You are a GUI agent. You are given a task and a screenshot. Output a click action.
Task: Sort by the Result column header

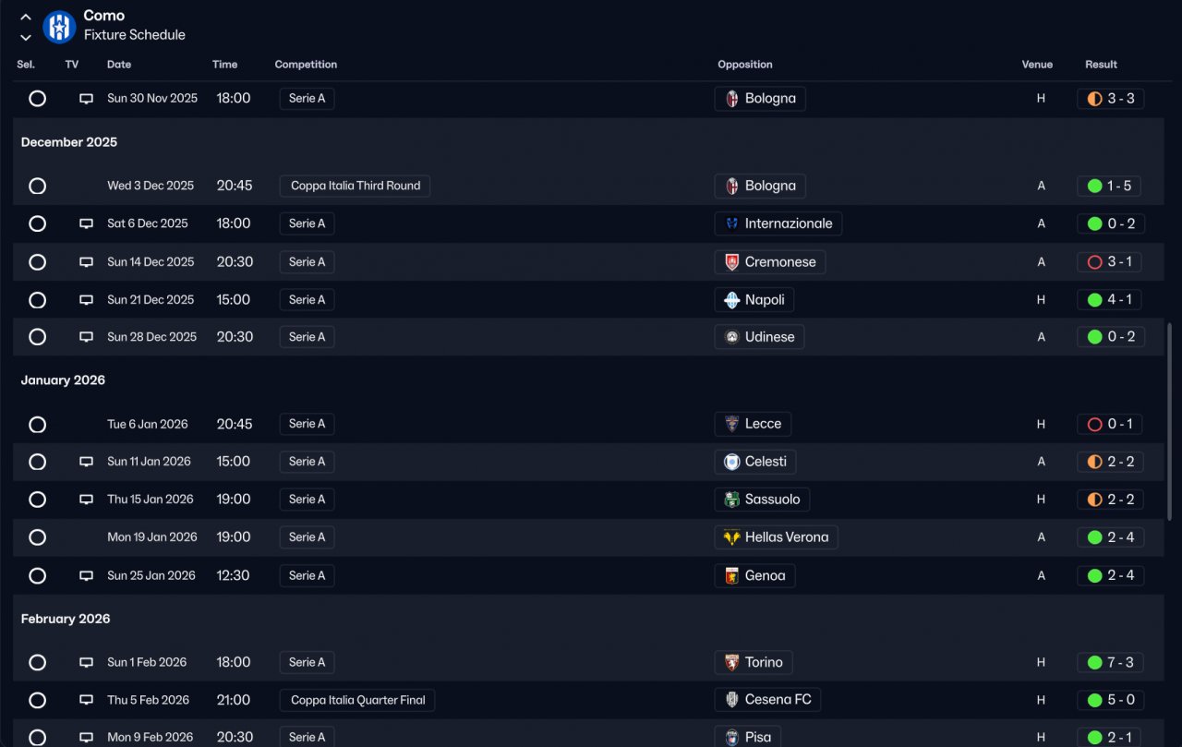pyautogui.click(x=1101, y=65)
